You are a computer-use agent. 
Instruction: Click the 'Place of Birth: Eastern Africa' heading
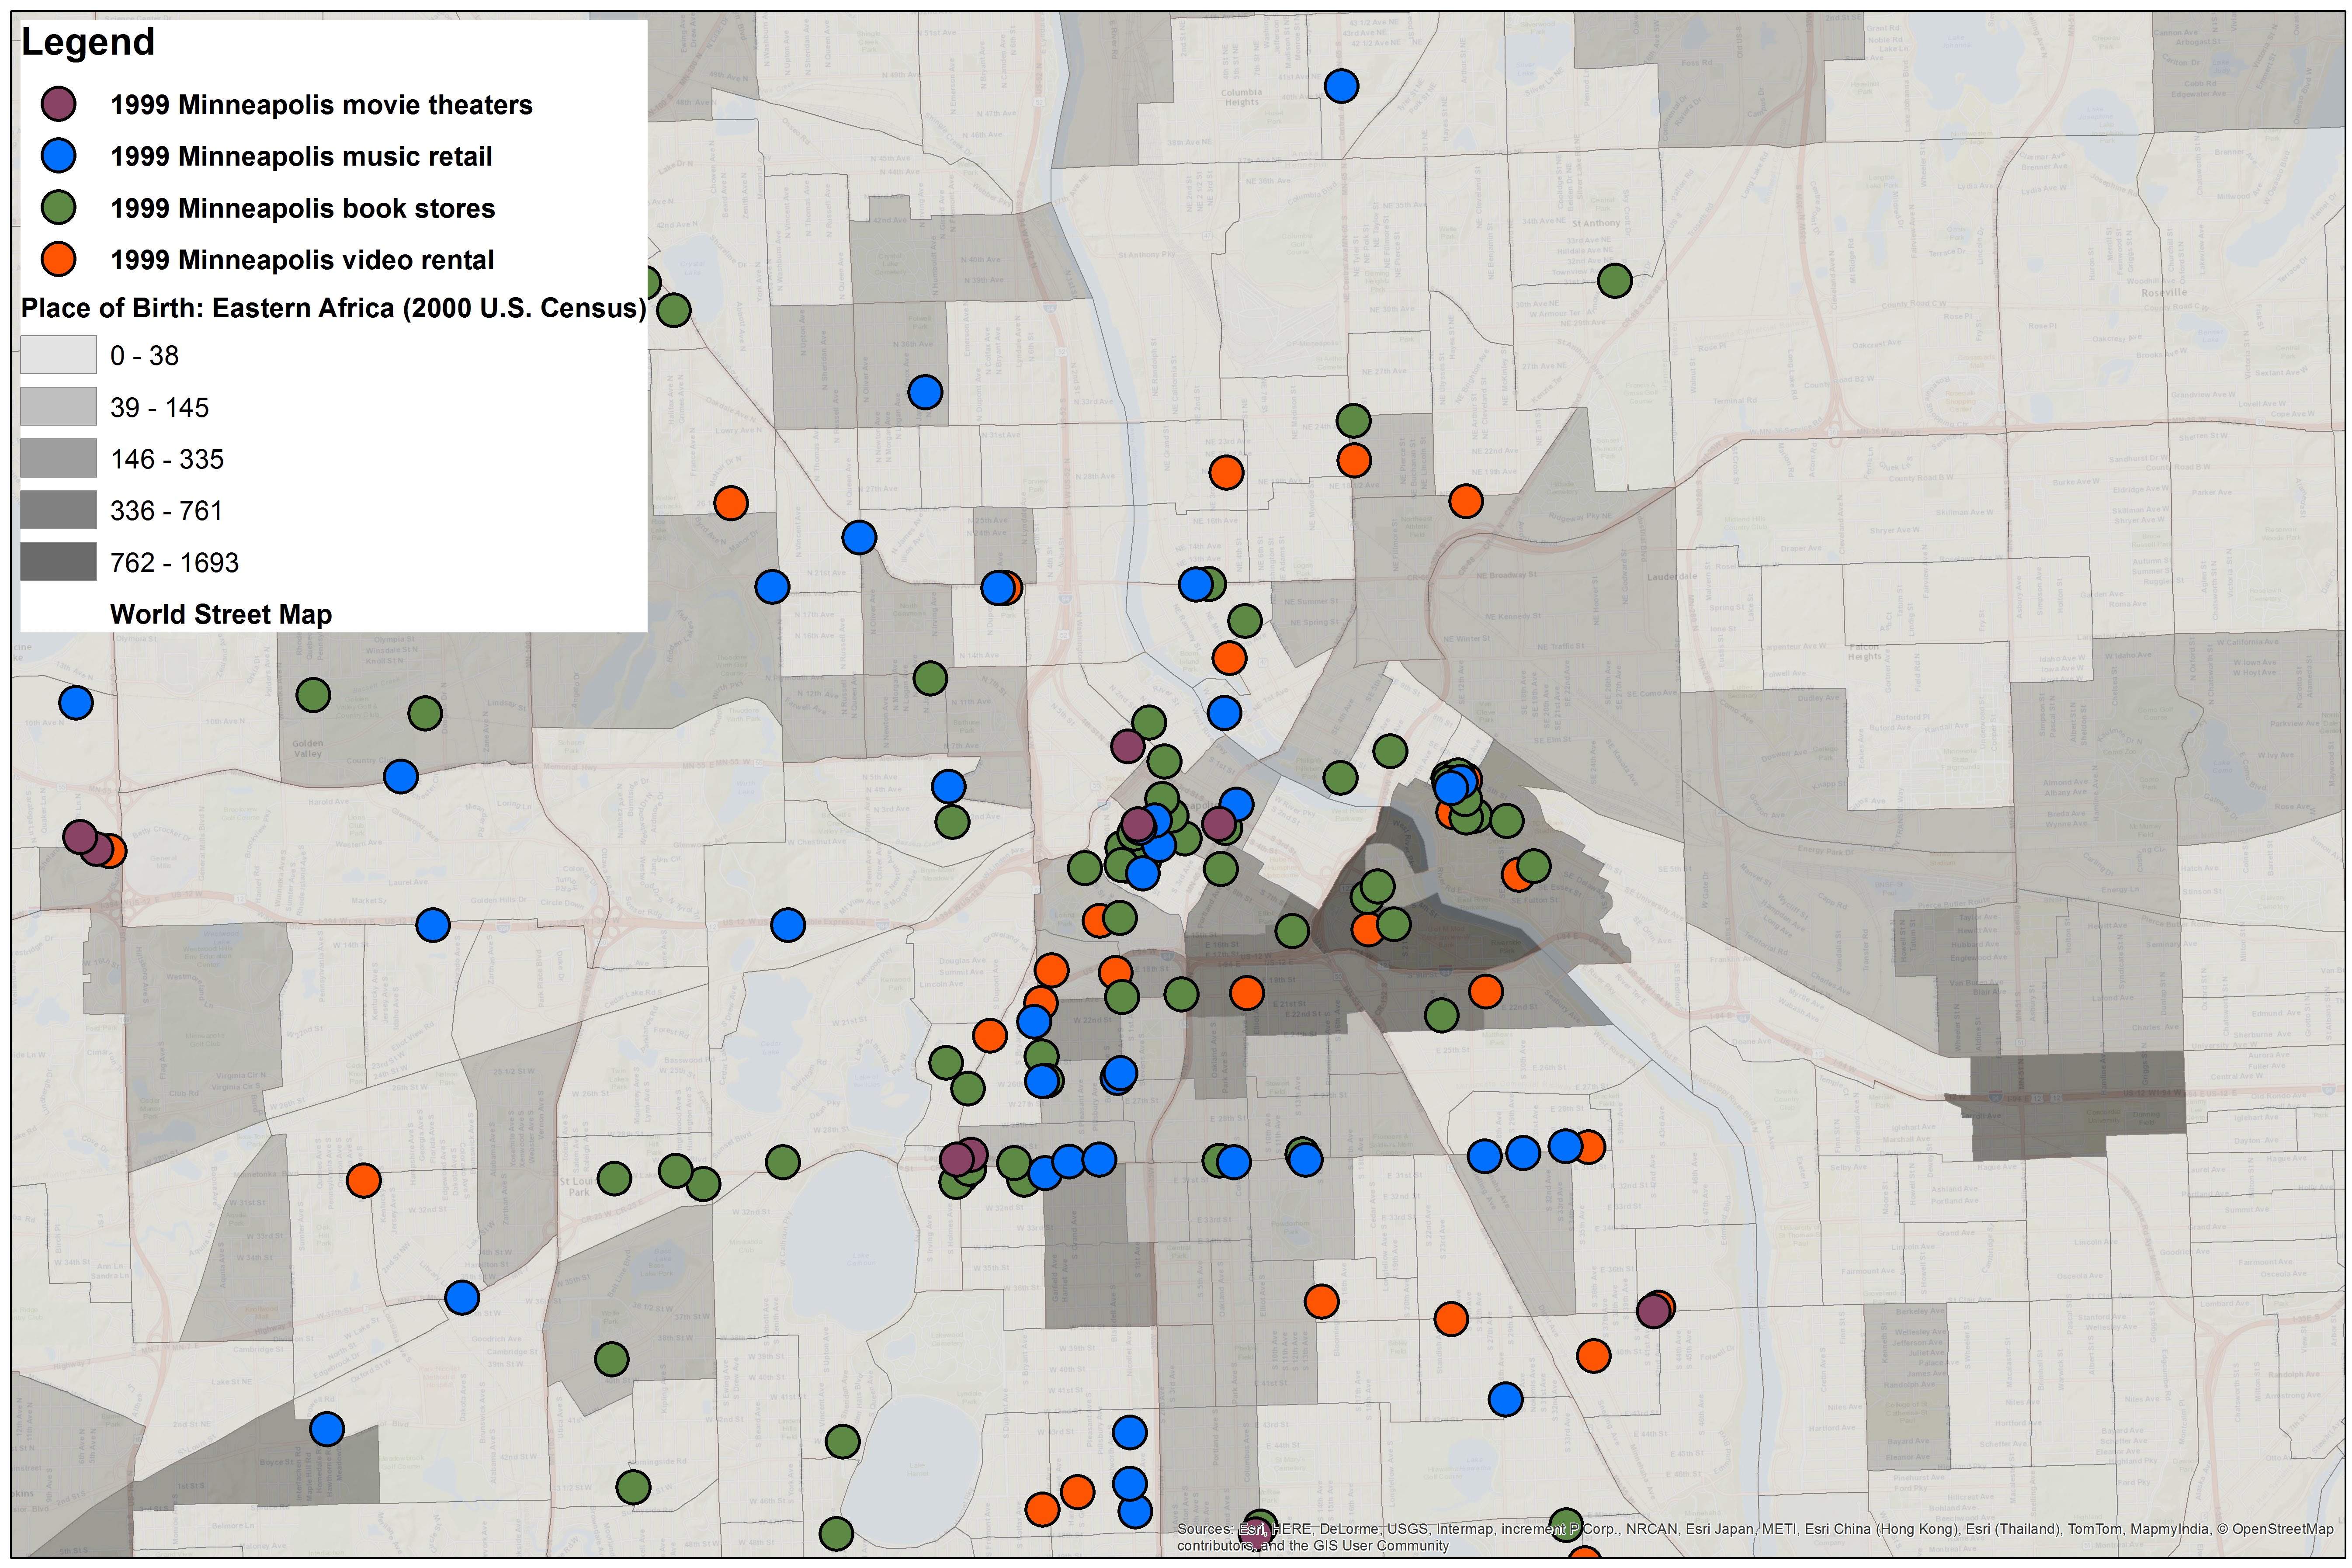click(334, 308)
